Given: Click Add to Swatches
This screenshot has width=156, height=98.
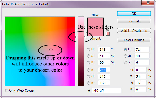Looking at the screenshot, I should (x=134, y=31).
